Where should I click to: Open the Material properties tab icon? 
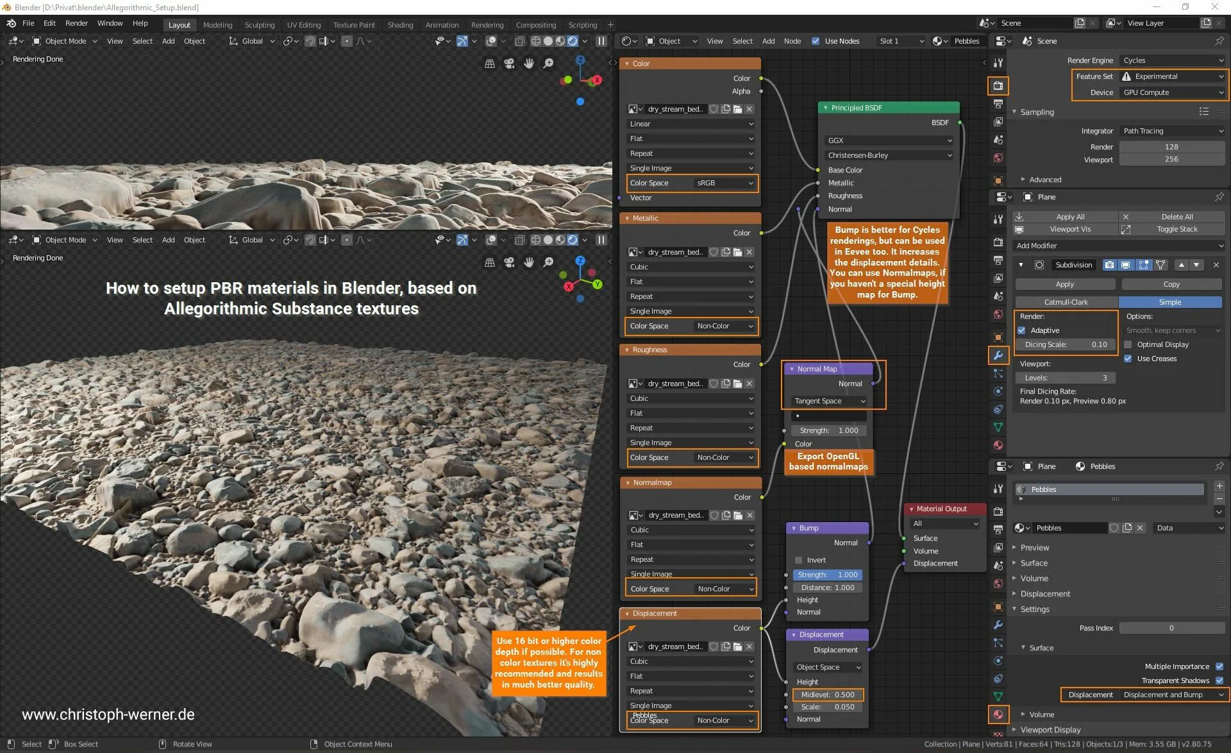point(998,714)
